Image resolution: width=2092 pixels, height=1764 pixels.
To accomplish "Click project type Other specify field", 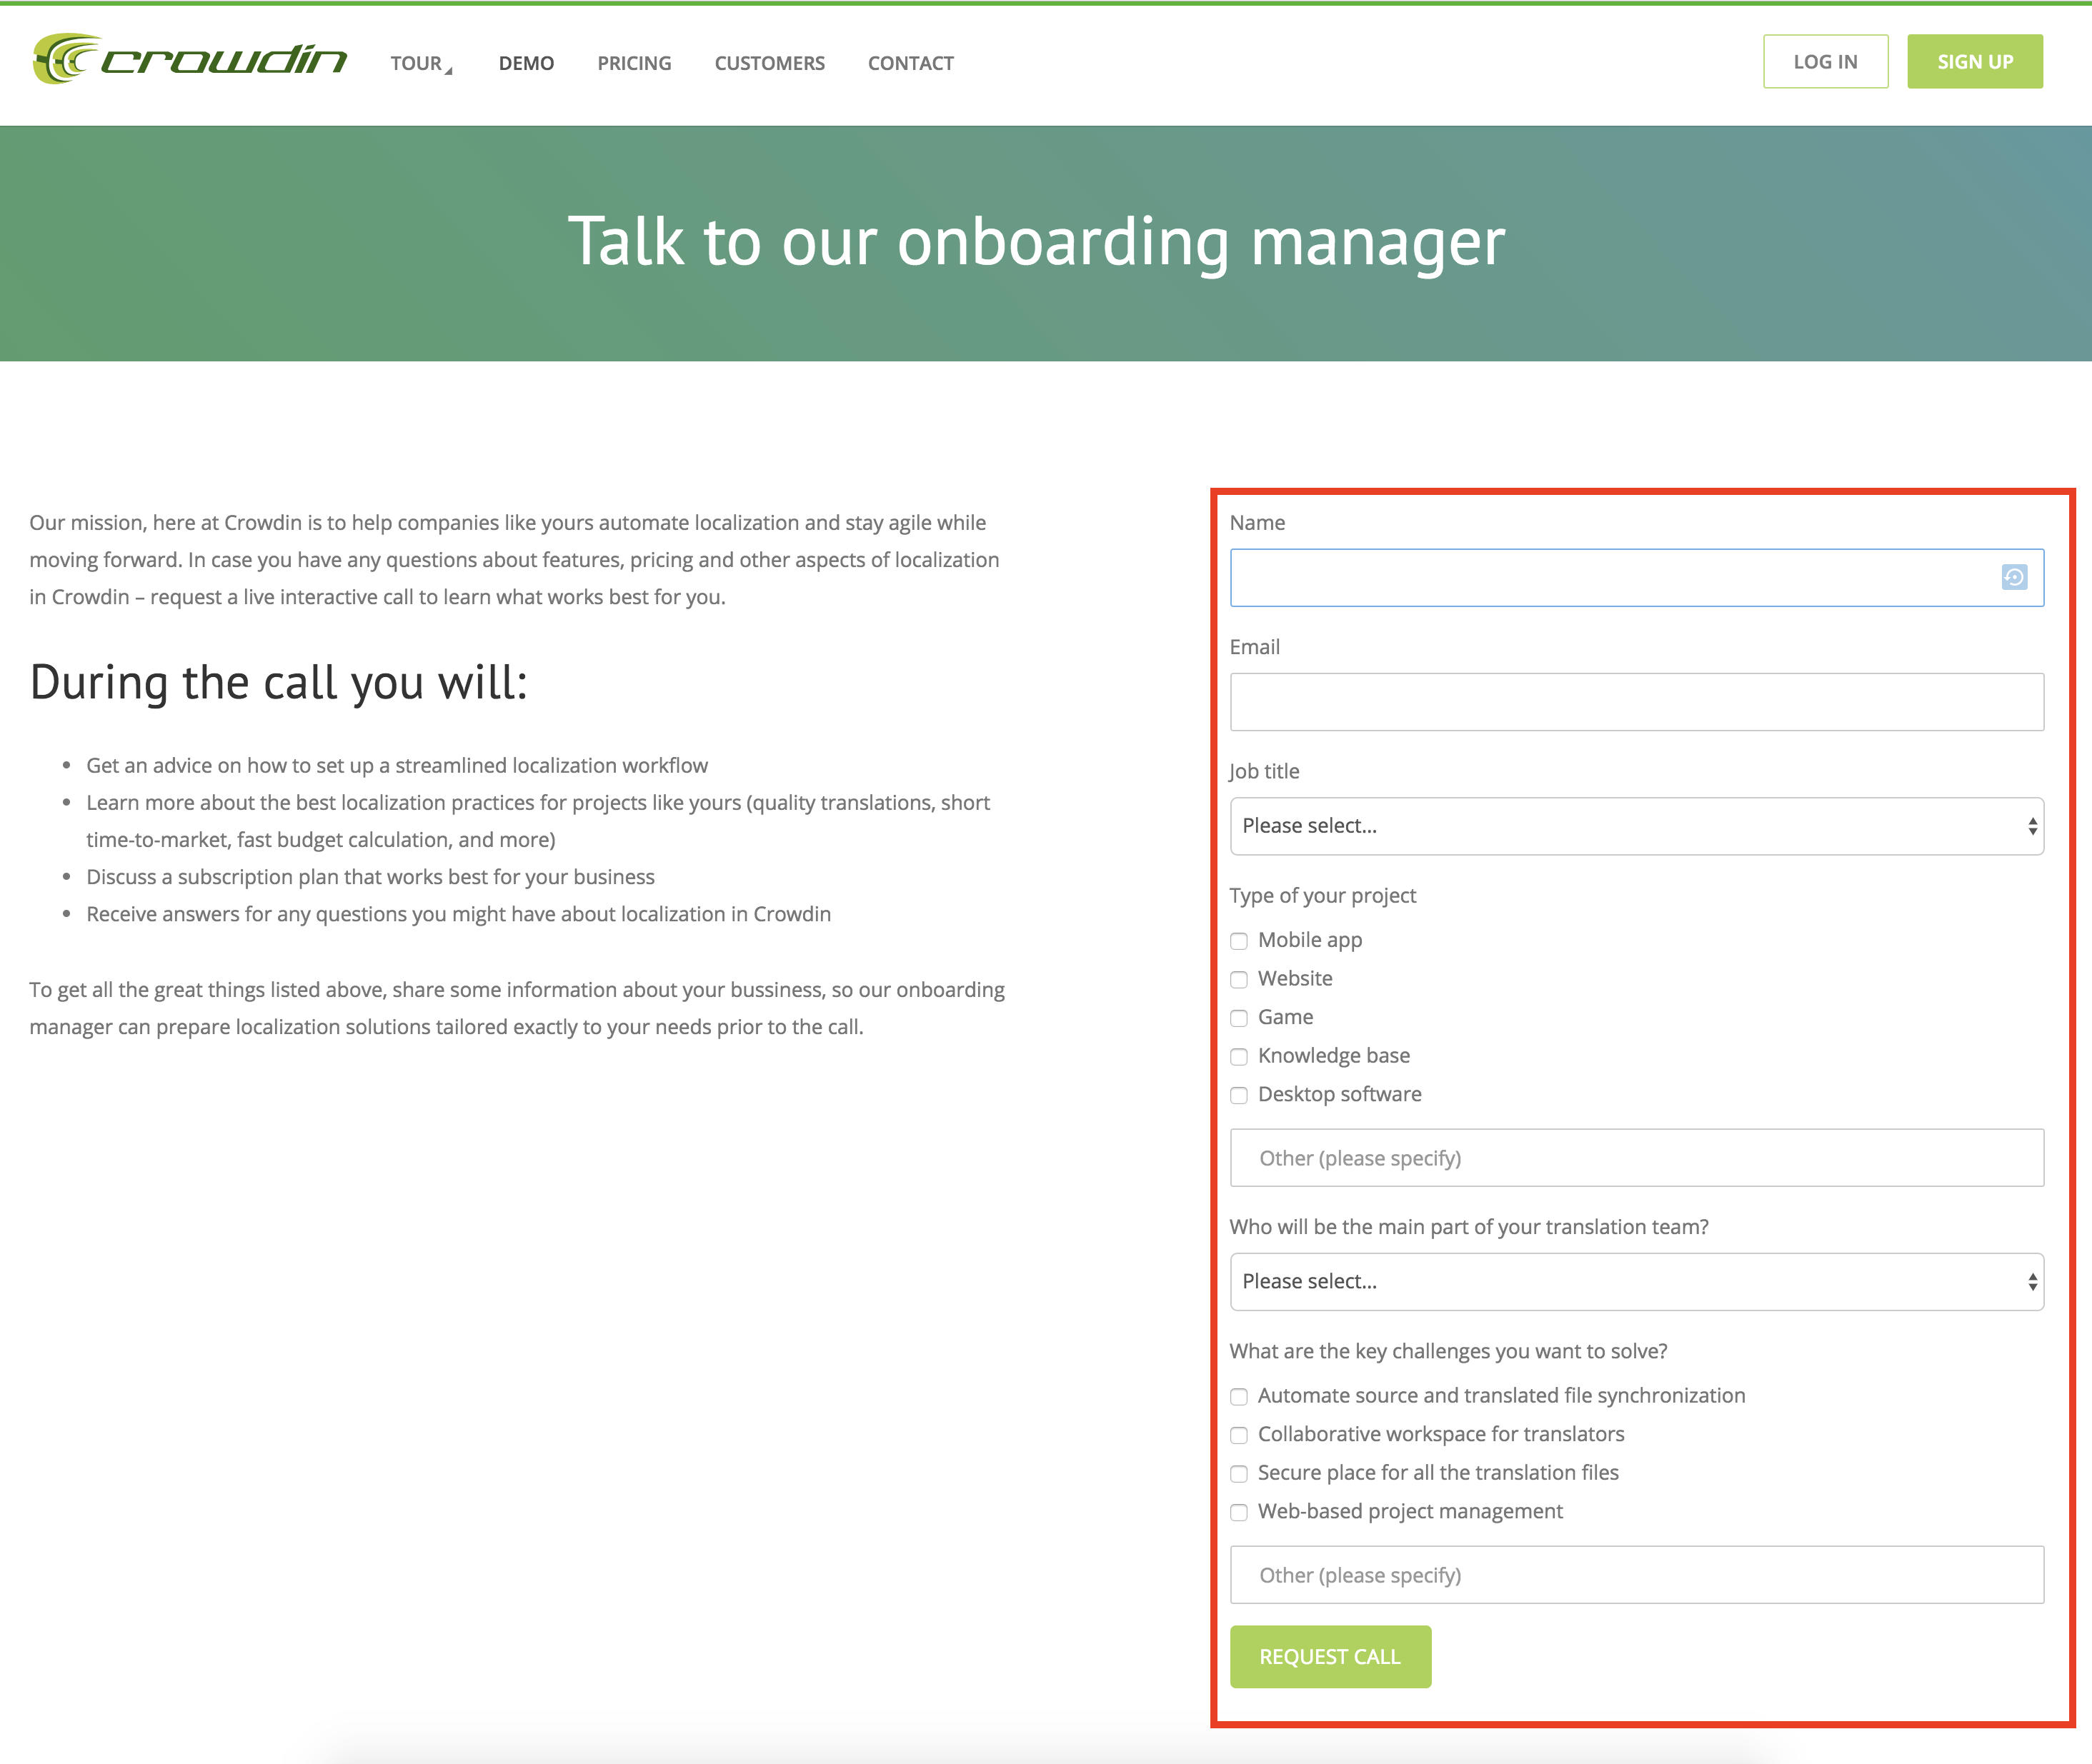I will [1635, 1158].
